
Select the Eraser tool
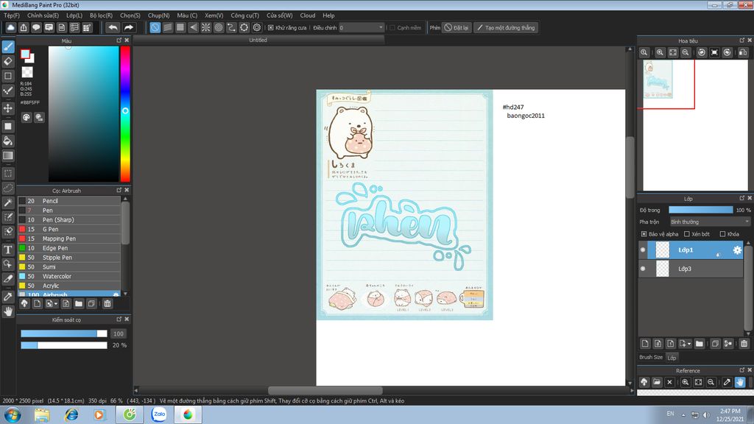tap(8, 61)
